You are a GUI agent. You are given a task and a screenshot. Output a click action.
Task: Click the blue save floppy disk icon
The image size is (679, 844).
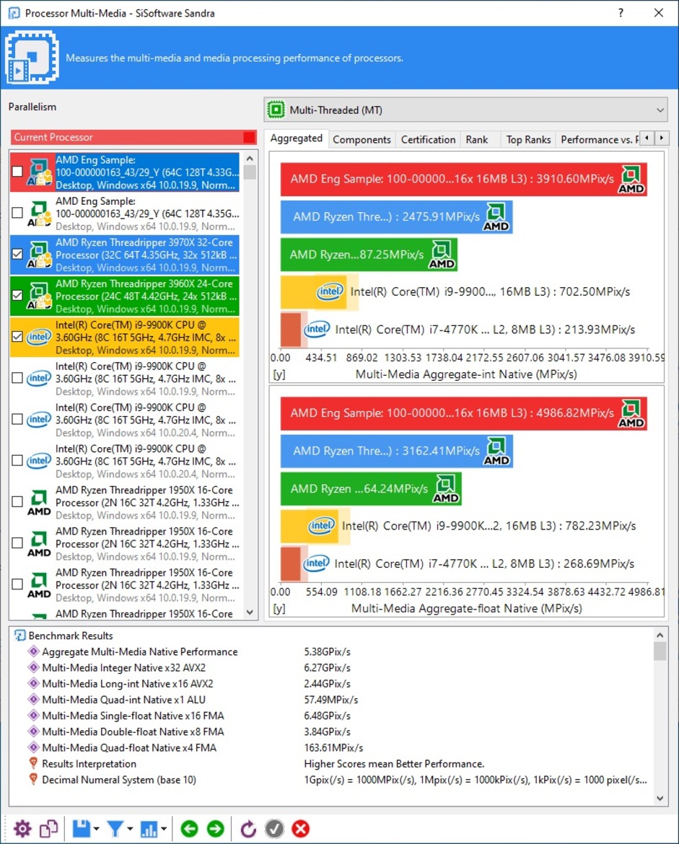click(x=81, y=829)
